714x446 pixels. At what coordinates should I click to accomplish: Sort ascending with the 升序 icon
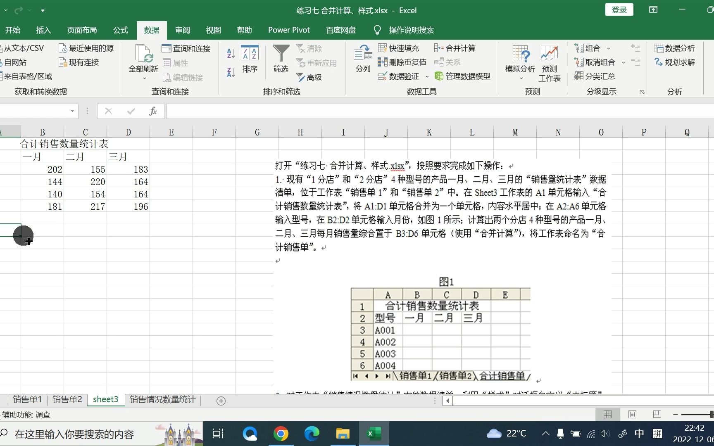230,54
